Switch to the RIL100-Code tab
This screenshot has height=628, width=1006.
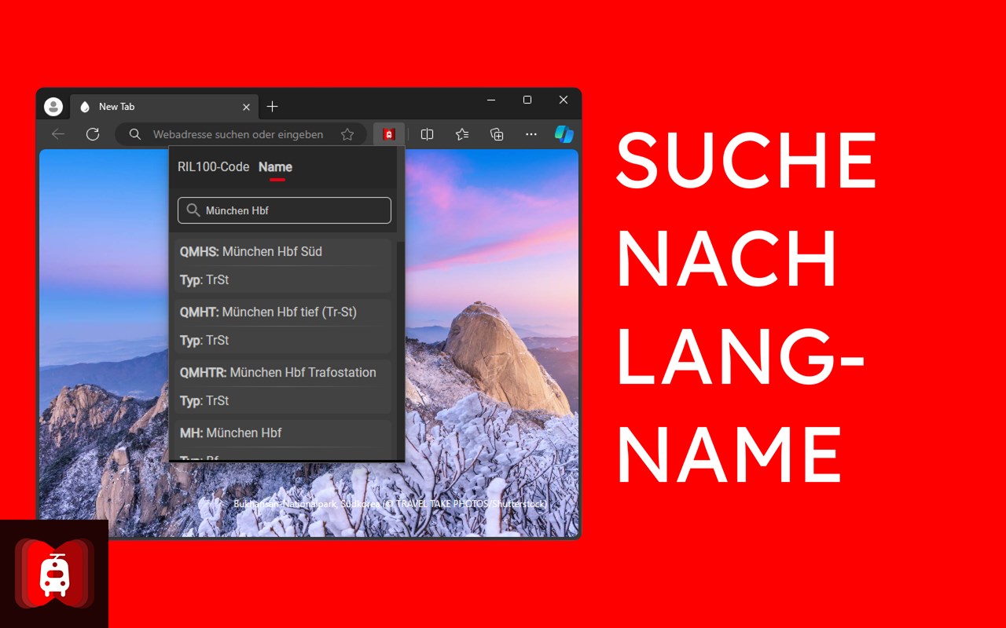[x=213, y=166]
